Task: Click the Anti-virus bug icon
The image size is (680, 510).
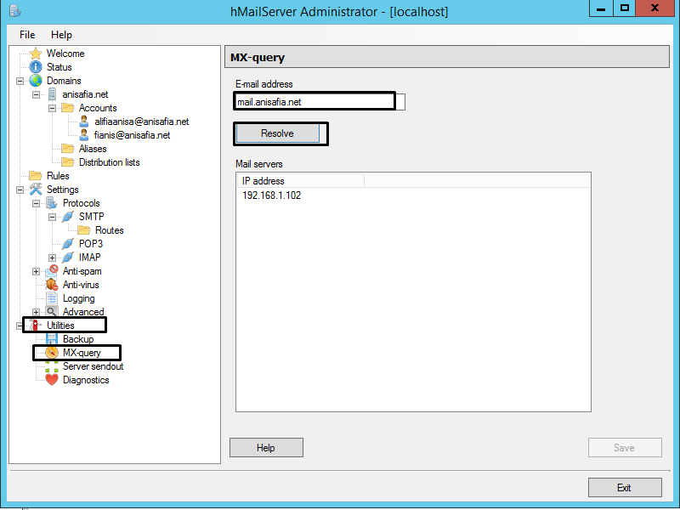Action: coord(52,285)
